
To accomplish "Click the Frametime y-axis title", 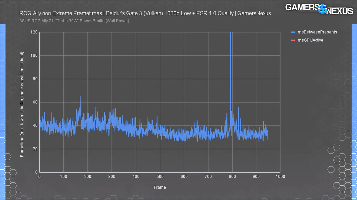I will pyautogui.click(x=22, y=104).
